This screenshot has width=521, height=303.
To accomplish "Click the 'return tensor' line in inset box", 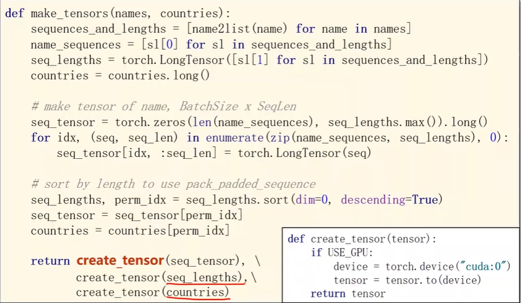I will [348, 293].
